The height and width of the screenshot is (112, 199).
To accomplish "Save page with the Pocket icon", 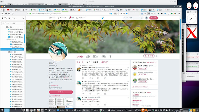I will pyautogui.click(x=124, y=14).
